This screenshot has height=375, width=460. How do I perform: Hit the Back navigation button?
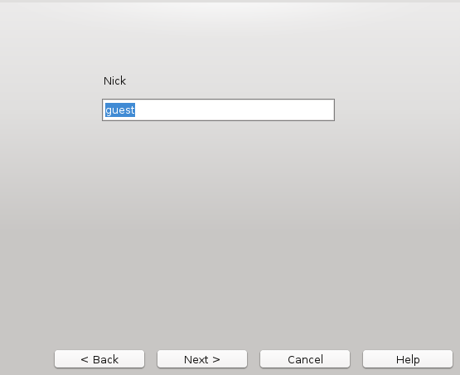click(99, 359)
